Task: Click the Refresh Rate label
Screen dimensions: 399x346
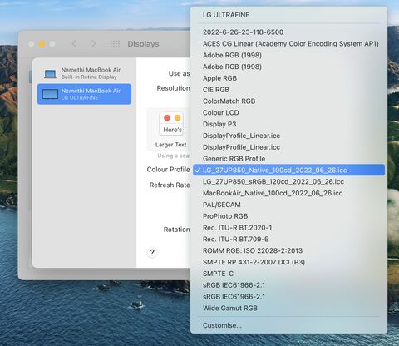Action: tap(170, 185)
